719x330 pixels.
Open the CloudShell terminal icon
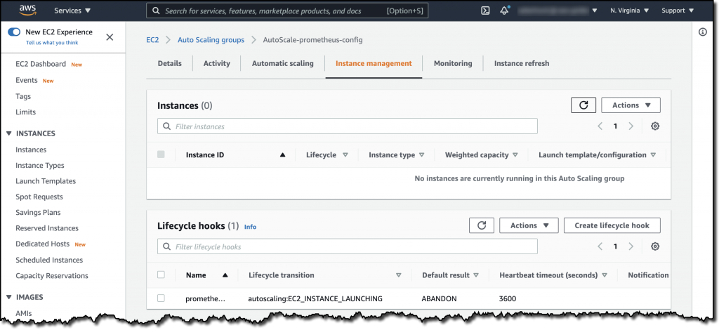(x=485, y=11)
